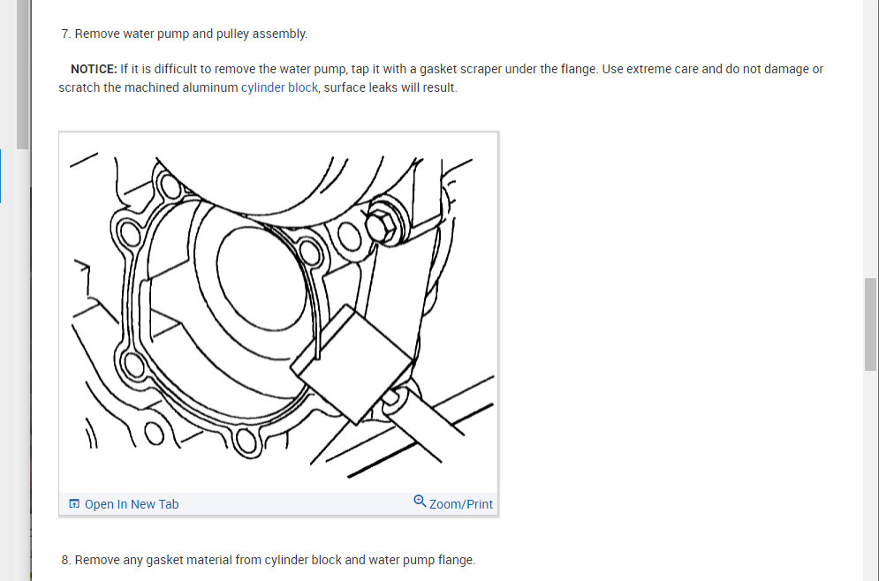Click the circular pump opening in the diagram

261,277
